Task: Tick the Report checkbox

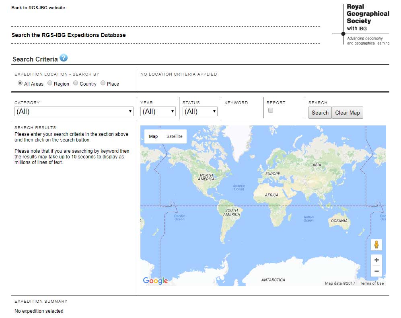Action: pyautogui.click(x=271, y=110)
